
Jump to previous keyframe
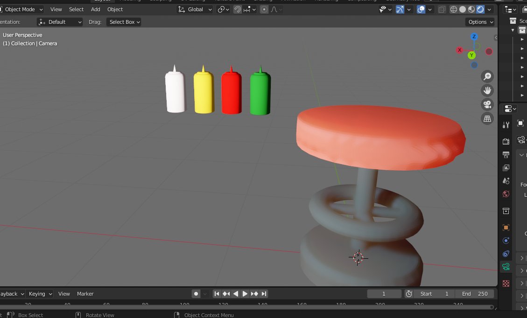(226, 294)
